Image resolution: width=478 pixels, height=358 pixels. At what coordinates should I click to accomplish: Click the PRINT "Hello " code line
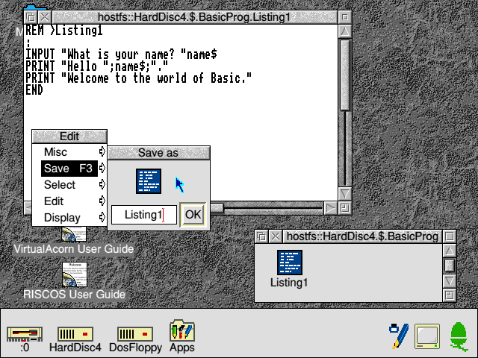coord(96,66)
